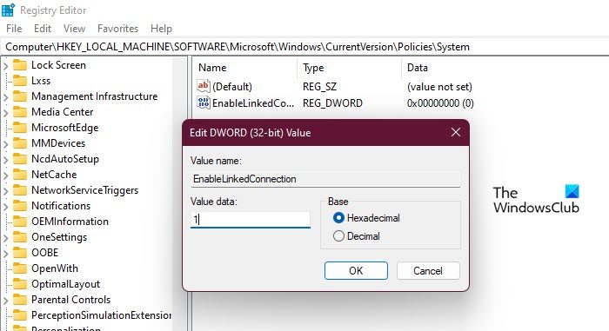Cancel the Edit DWORD dialog
The image size is (609, 331).
[428, 270]
